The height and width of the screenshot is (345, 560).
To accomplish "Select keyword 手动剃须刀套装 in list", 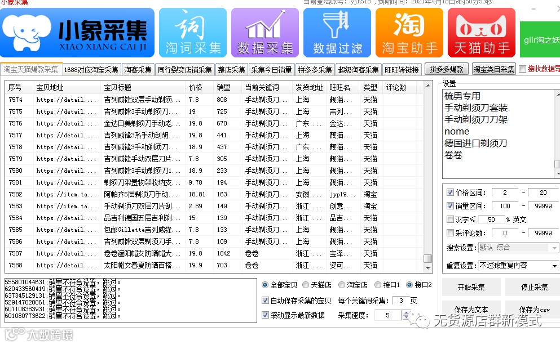I will click(476, 107).
